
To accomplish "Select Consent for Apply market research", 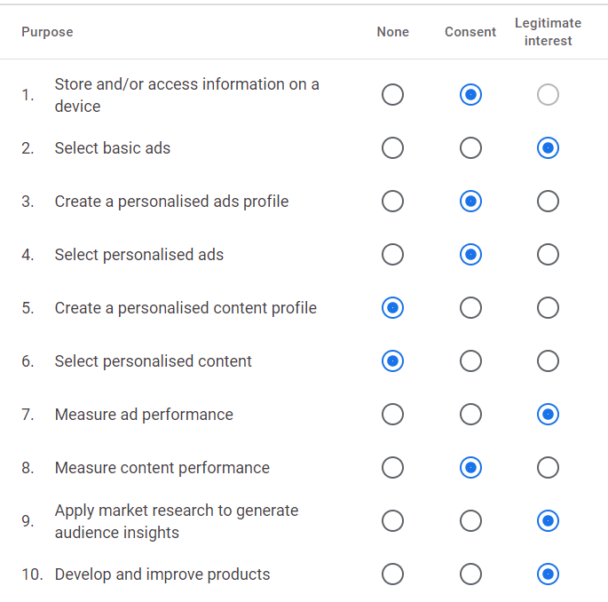I will (470, 521).
